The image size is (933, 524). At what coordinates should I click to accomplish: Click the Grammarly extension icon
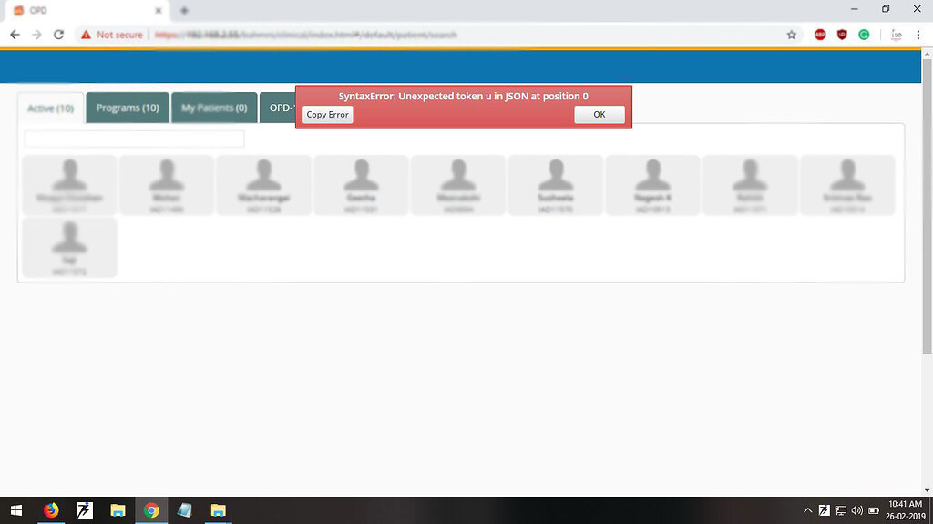pyautogui.click(x=864, y=35)
